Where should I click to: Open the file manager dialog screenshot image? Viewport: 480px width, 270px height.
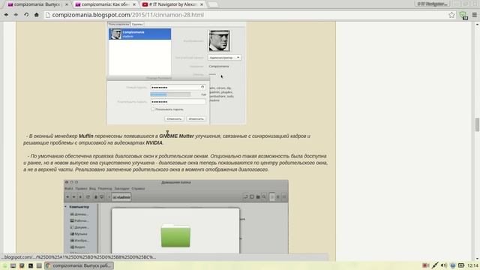pos(176,217)
